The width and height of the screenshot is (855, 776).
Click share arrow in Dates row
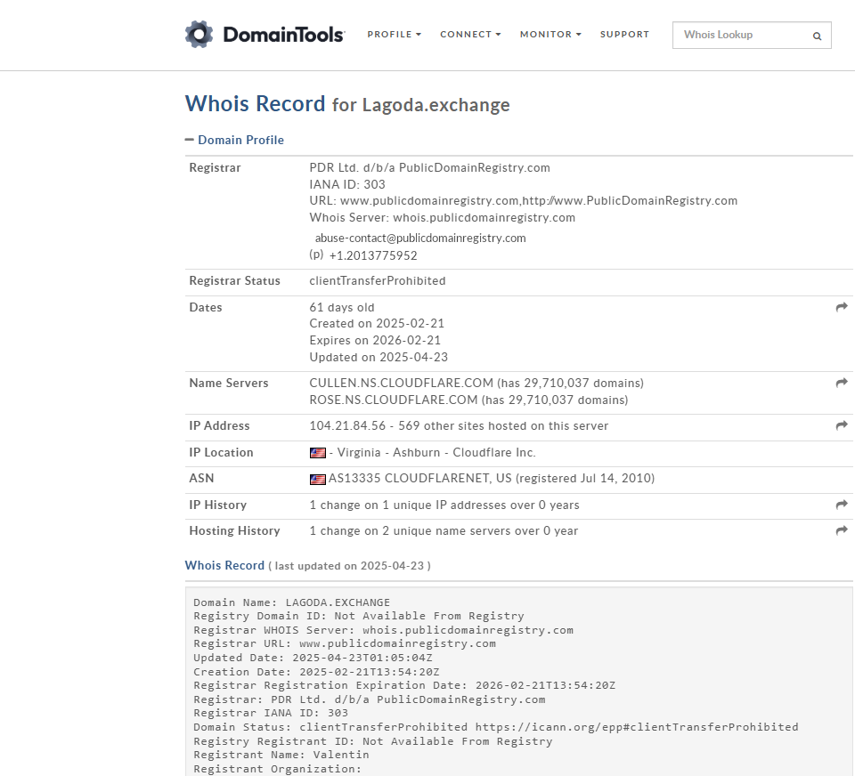(x=842, y=307)
